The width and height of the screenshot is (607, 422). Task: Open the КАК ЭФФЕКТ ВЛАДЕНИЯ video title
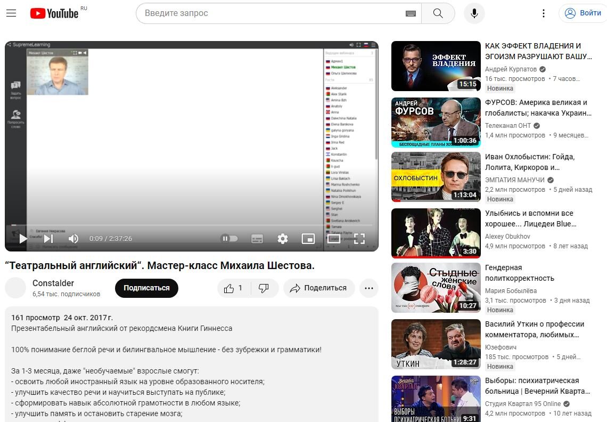pos(538,51)
